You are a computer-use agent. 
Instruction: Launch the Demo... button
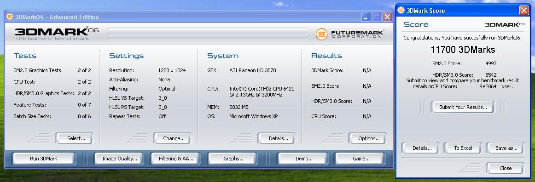[302, 159]
